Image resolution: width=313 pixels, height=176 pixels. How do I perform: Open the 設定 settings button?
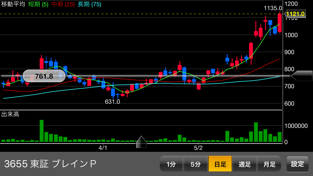(297, 164)
